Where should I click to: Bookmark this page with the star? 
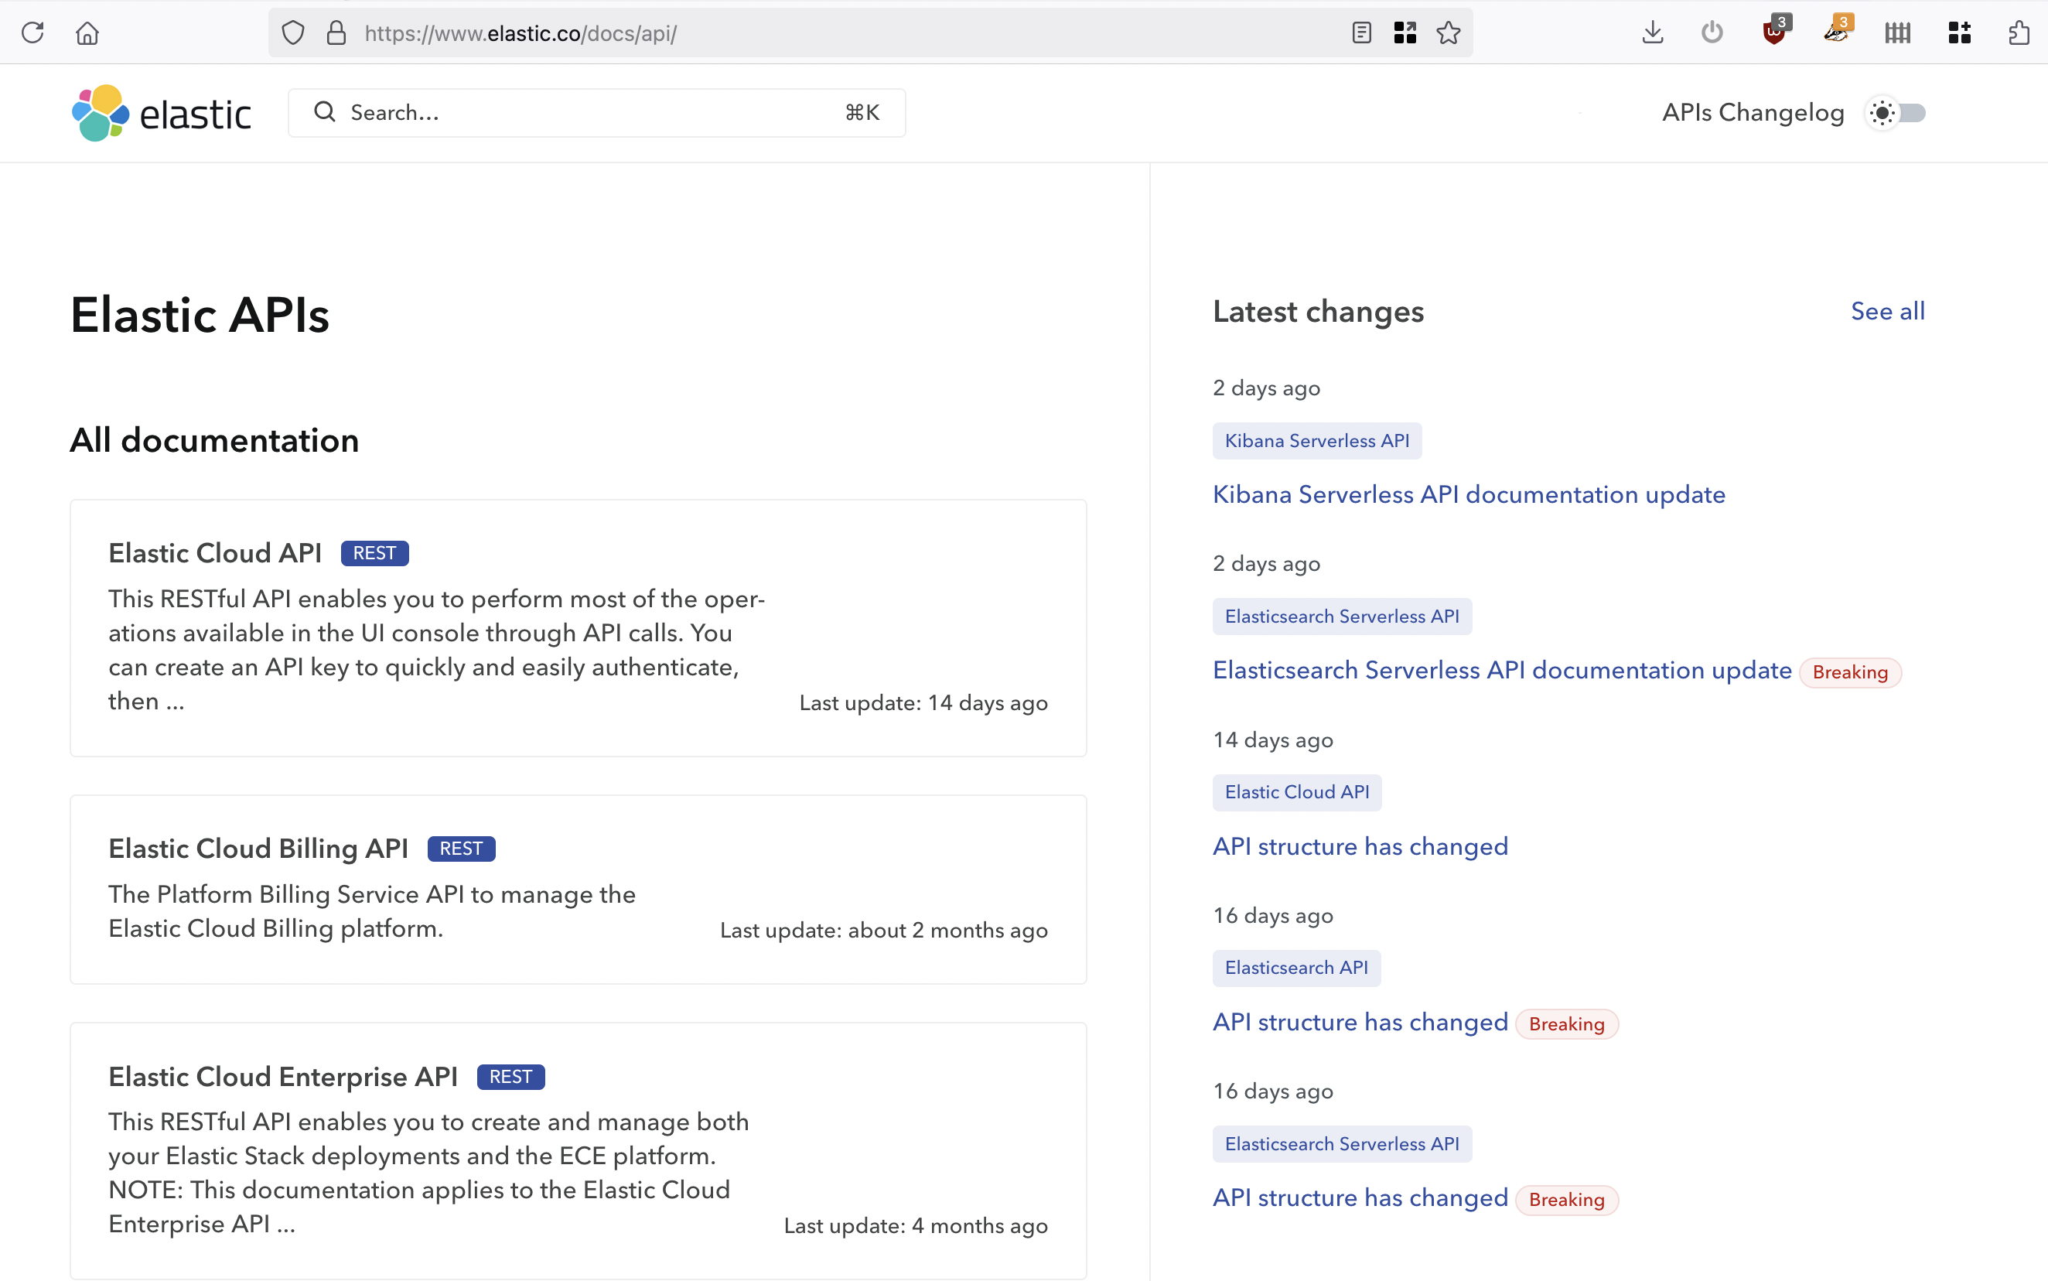click(x=1448, y=33)
